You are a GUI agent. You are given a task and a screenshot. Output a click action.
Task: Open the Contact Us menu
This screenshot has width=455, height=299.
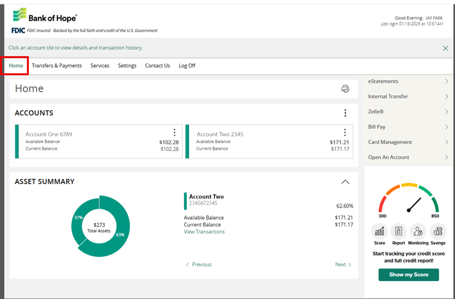[157, 66]
